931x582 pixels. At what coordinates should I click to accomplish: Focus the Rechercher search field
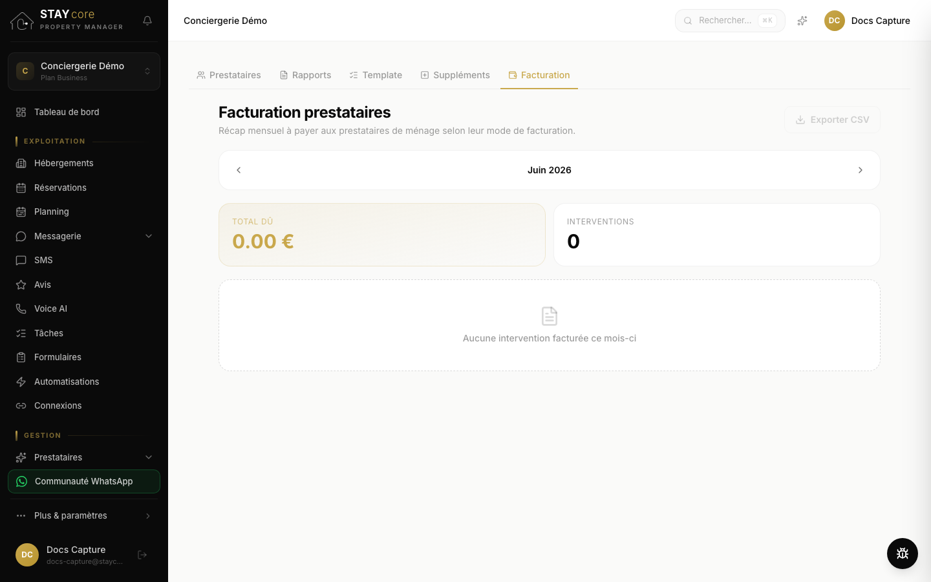[x=730, y=21]
